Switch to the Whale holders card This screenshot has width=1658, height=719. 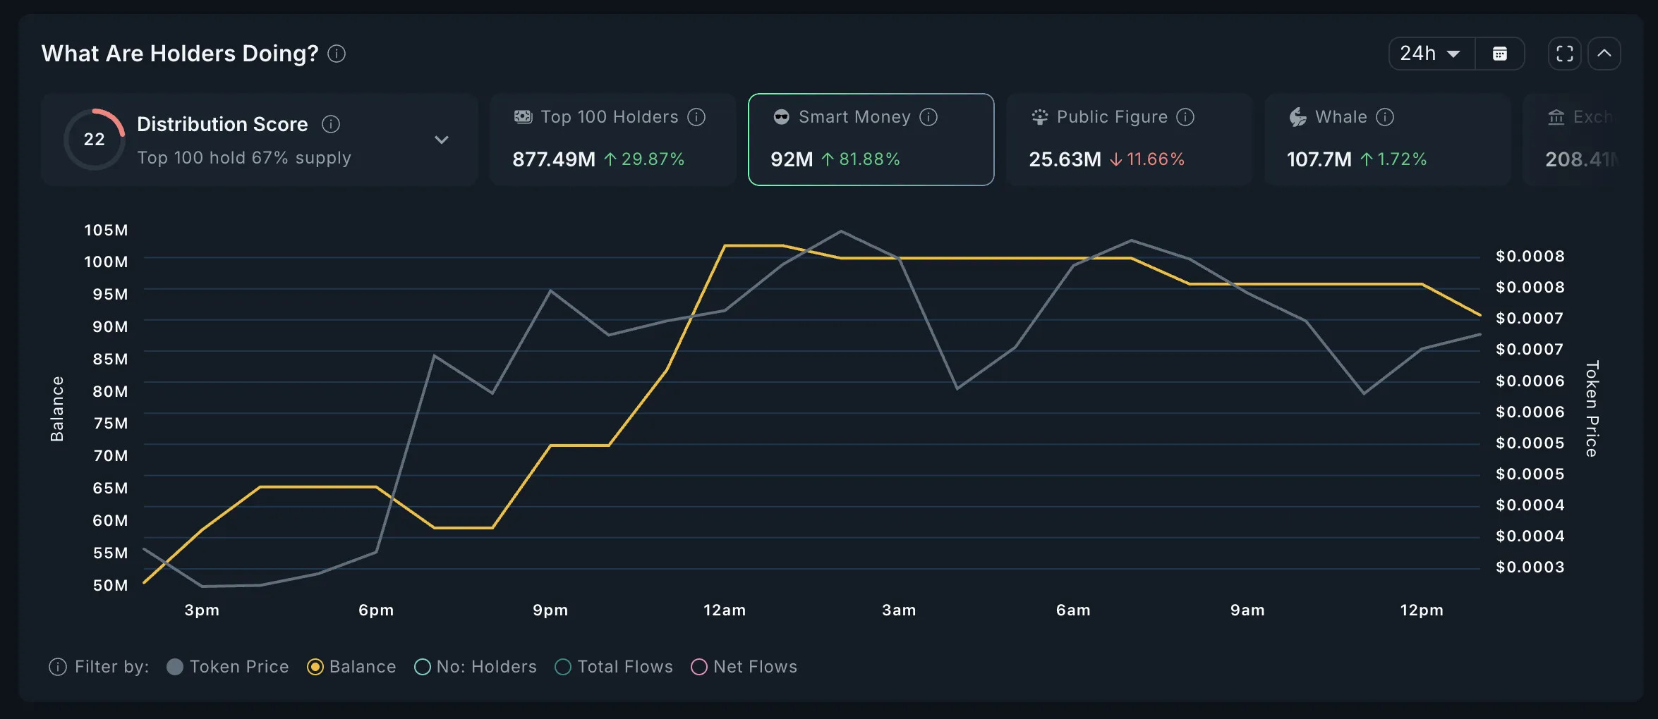1387,140
